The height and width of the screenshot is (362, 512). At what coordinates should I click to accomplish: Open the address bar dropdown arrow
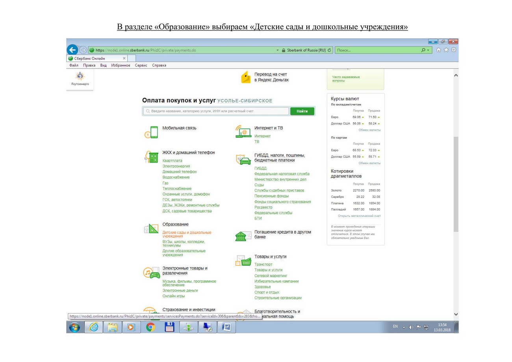[278, 50]
